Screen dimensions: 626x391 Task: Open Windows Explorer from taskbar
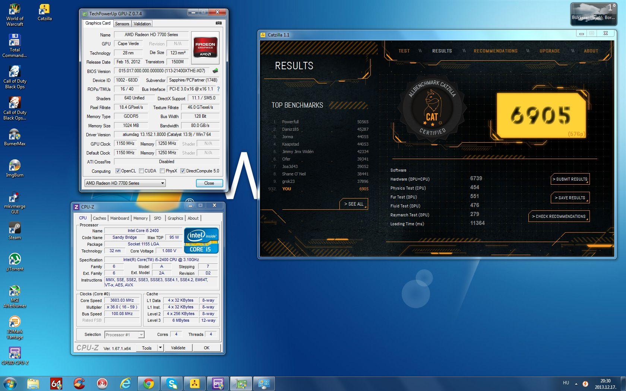tap(33, 384)
